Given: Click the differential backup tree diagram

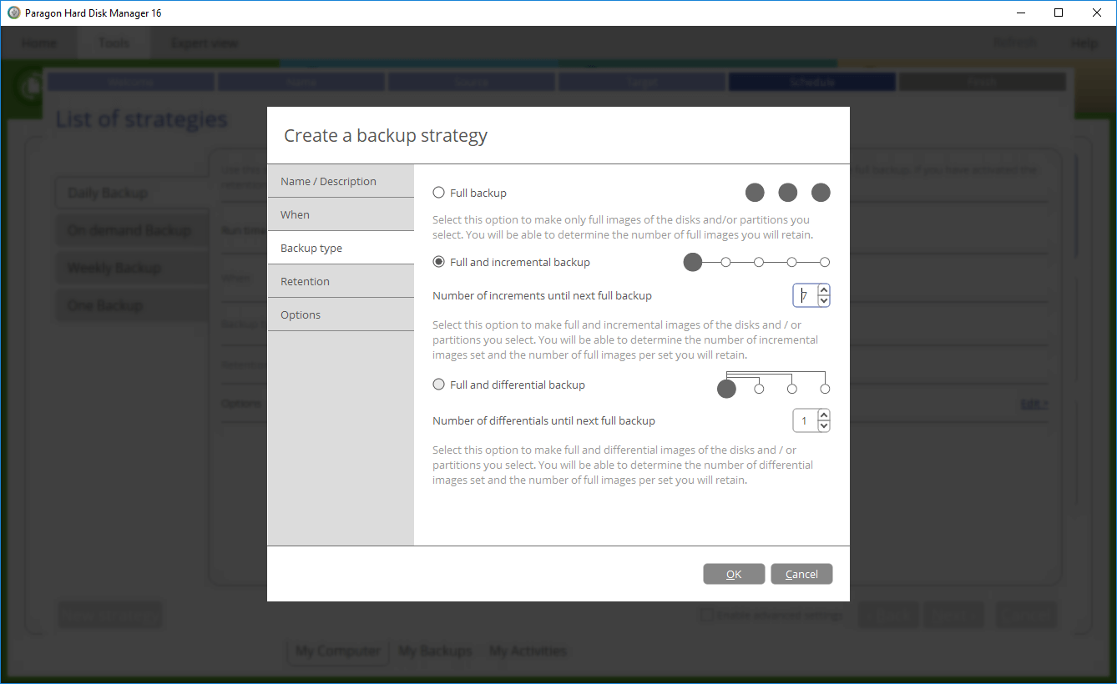Looking at the screenshot, I should pyautogui.click(x=775, y=385).
